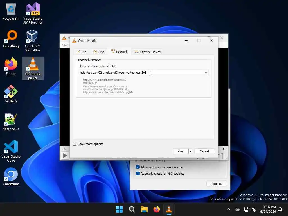Switch to the Disc tab
The width and height of the screenshot is (288, 216).
tap(99, 52)
